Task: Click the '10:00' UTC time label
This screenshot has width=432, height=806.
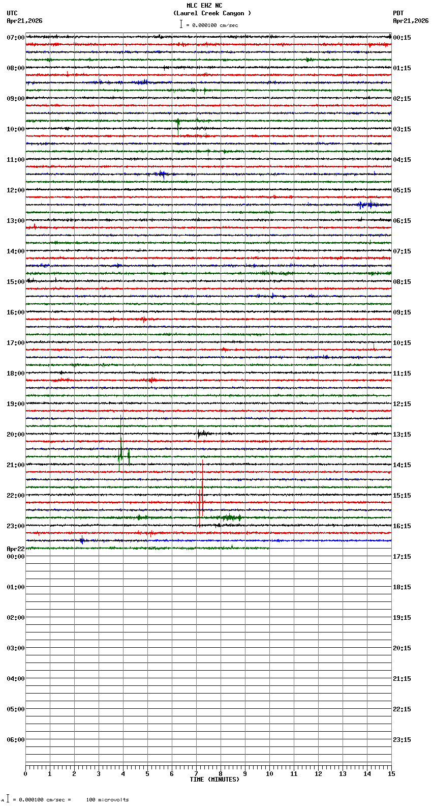Action: click(x=15, y=129)
